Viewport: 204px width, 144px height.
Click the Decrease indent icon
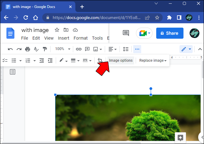click(42, 60)
